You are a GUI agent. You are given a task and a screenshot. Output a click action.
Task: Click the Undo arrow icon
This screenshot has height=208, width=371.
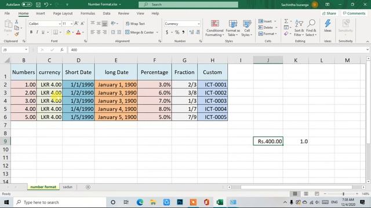tap(46, 5)
